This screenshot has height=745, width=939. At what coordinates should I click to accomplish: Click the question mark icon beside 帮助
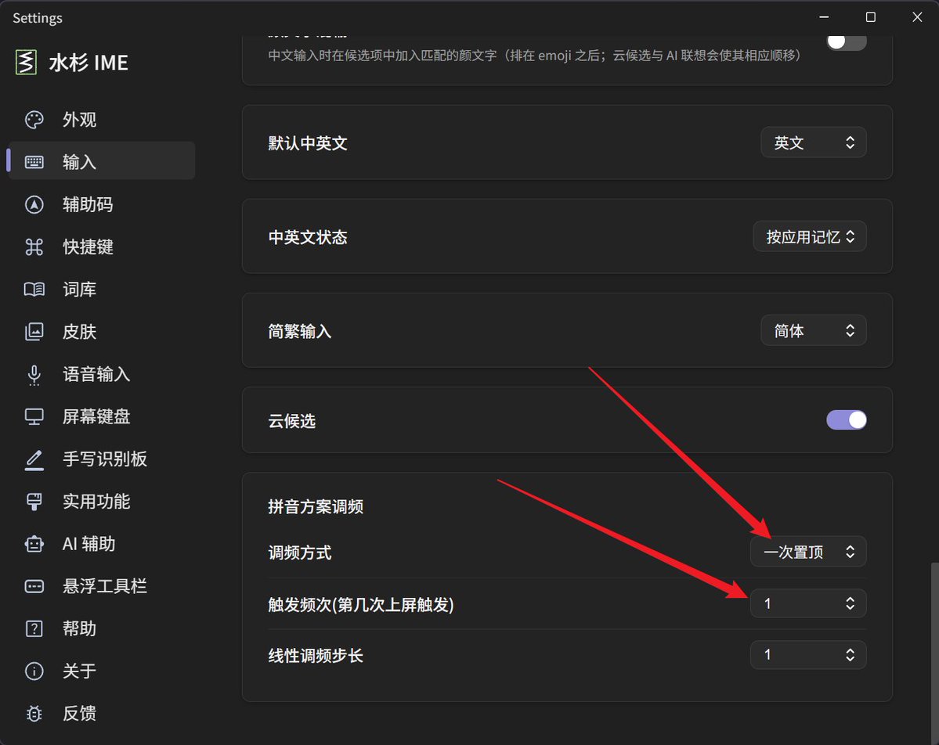34,629
